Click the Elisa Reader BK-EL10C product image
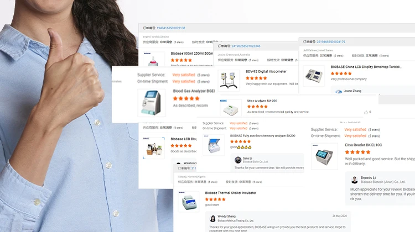The height and width of the screenshot is (232, 415). 324,156
